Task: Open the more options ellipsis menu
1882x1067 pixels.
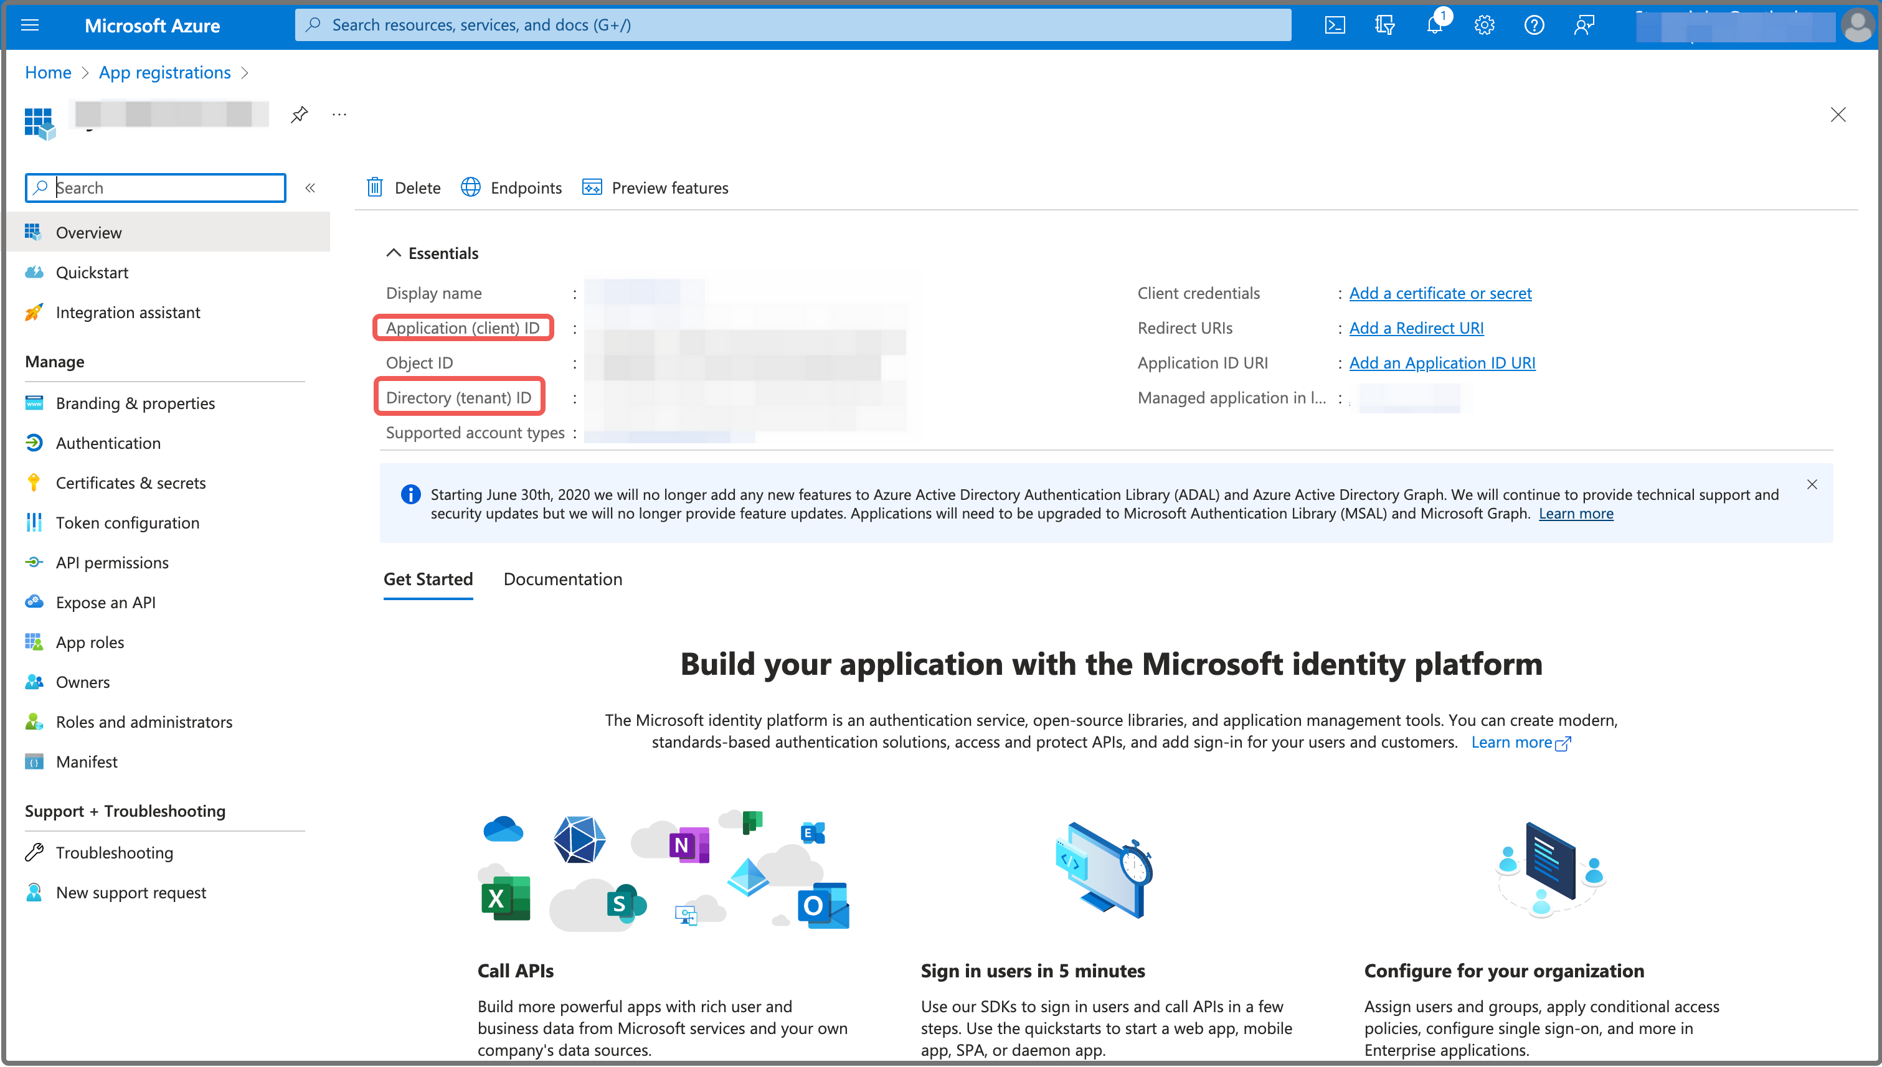Action: click(x=339, y=115)
